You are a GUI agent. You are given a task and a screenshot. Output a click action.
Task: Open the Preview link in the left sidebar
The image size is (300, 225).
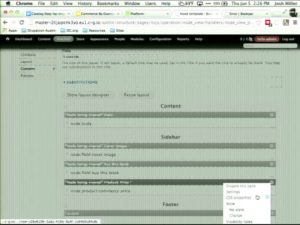click(27, 76)
